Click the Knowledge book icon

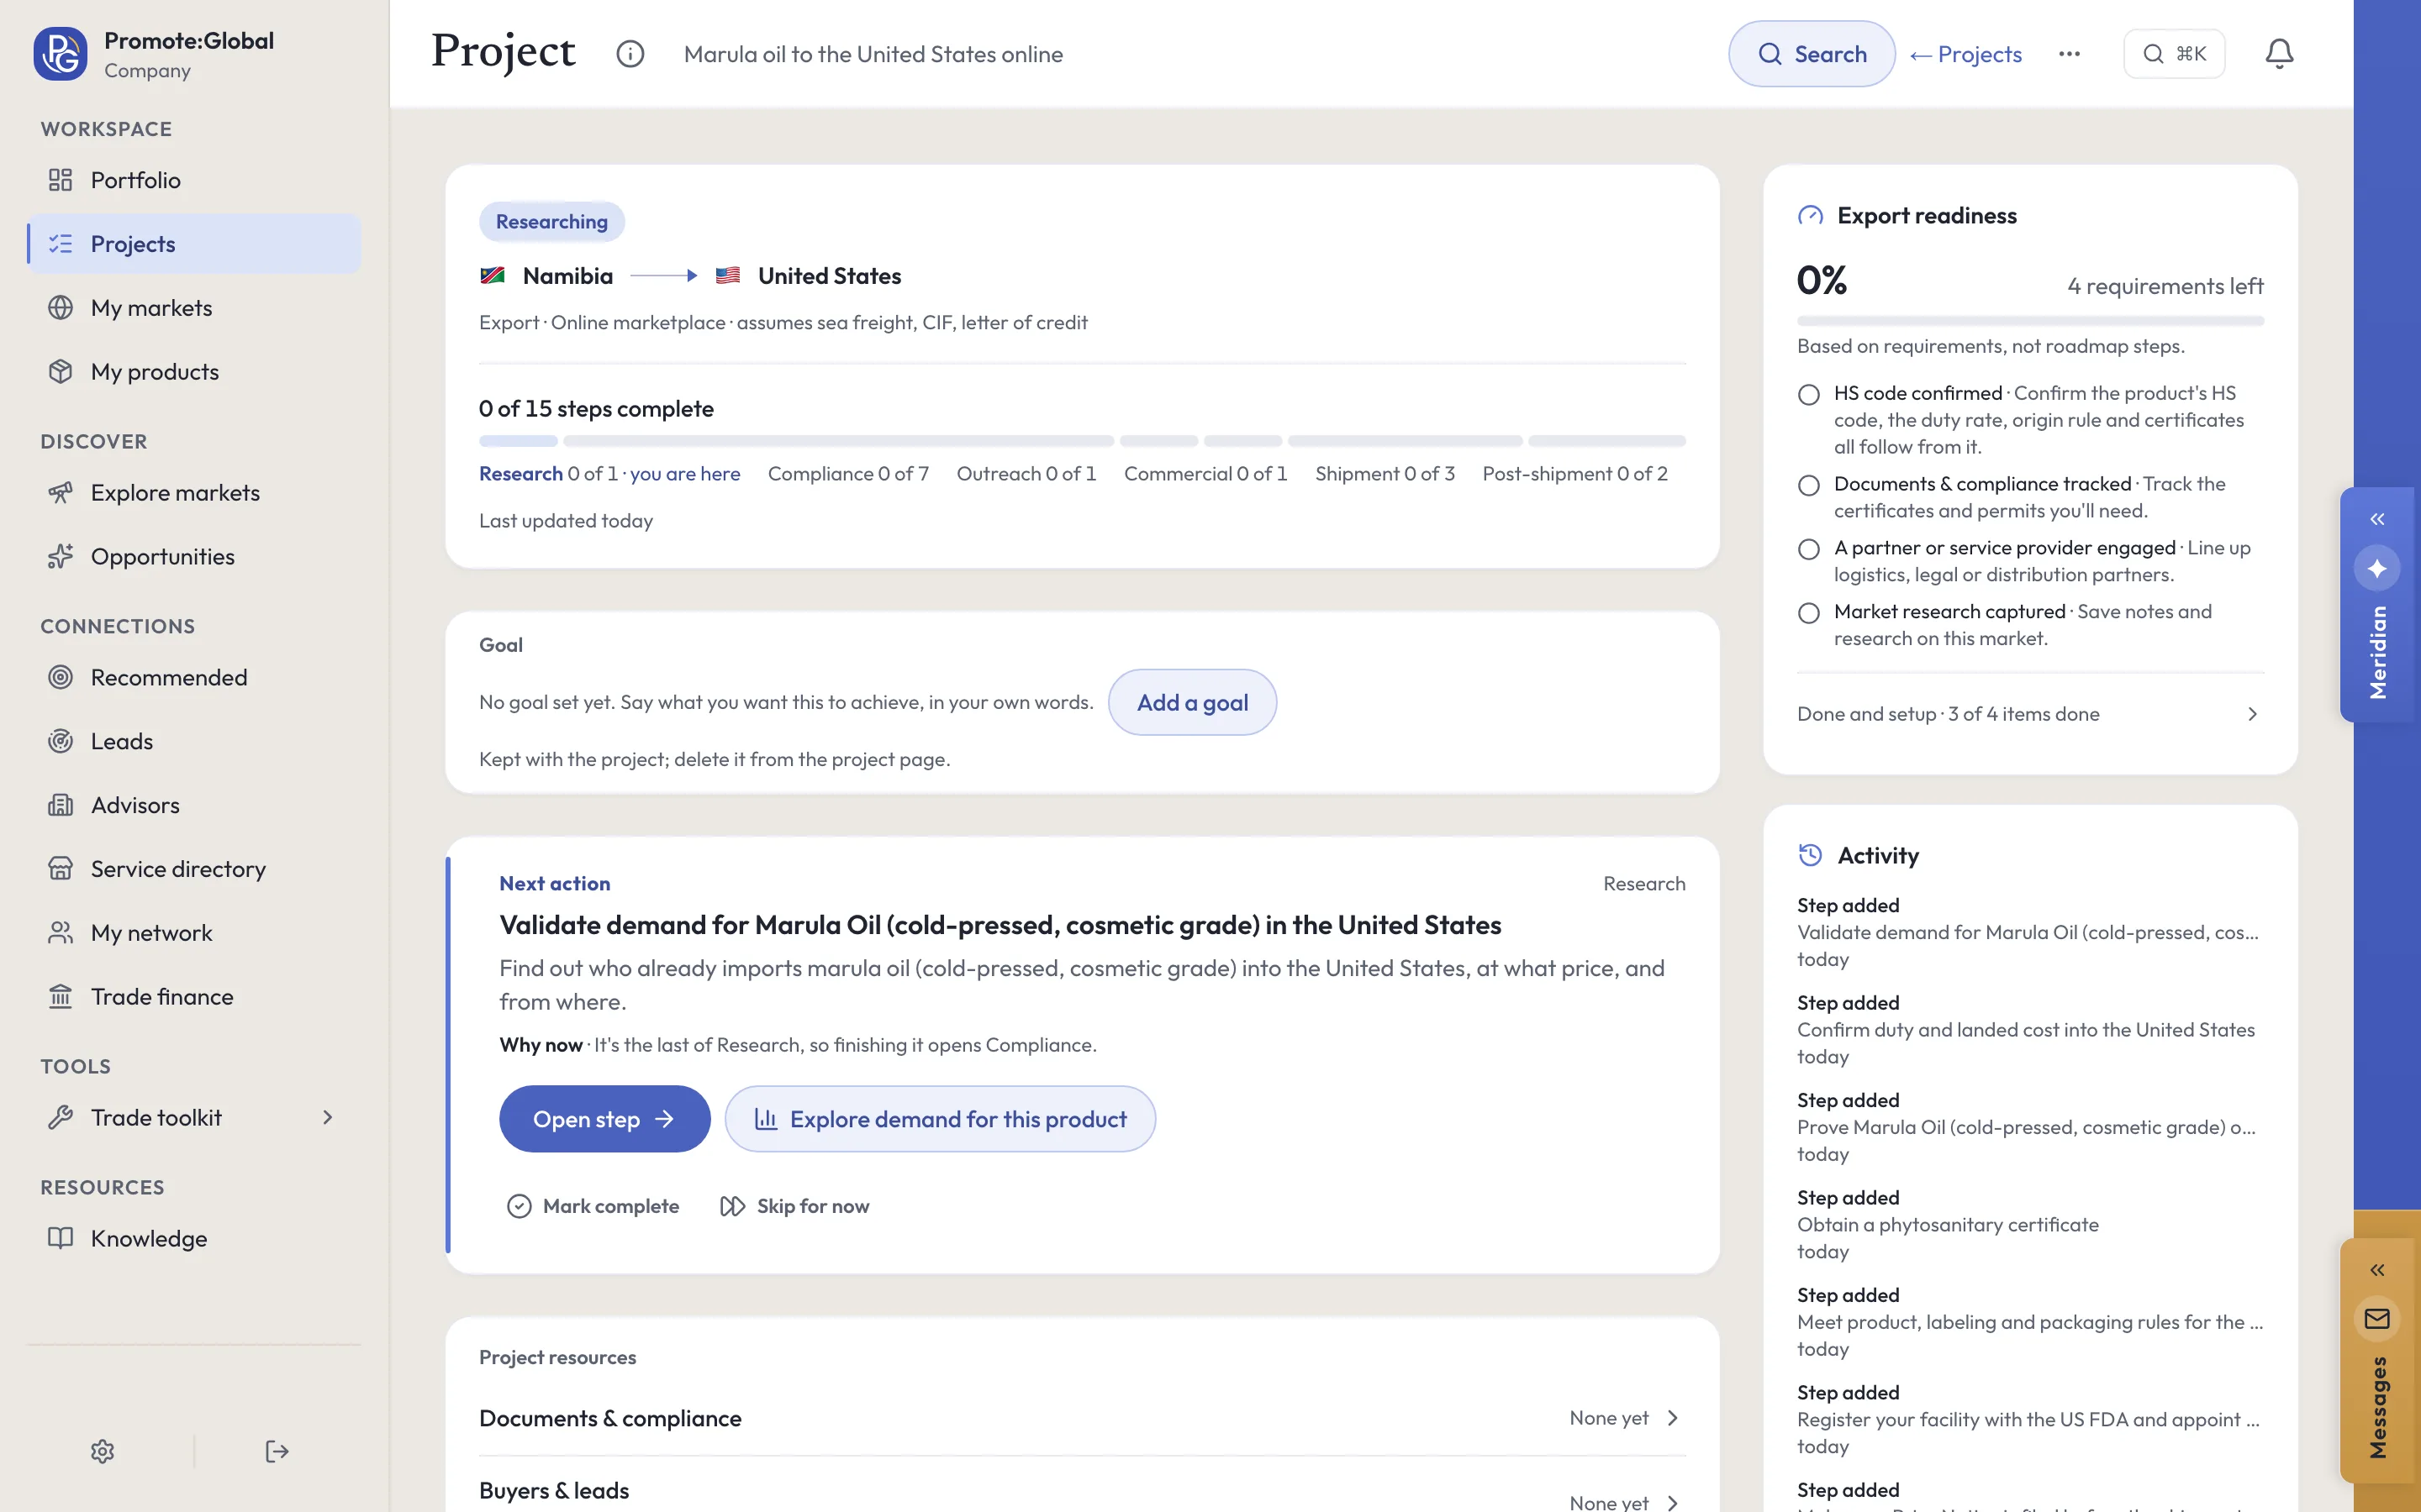click(x=60, y=1238)
